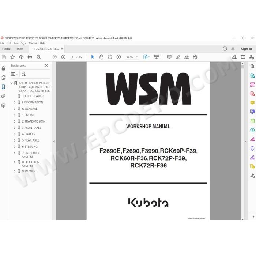
Task: Select the arrow selection tool
Action: pos(93,57)
